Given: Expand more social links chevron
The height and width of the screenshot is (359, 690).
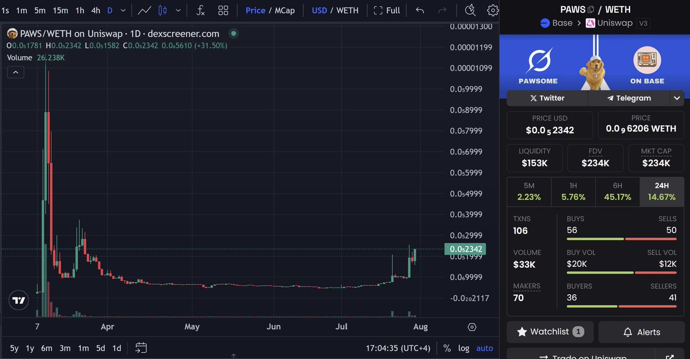Looking at the screenshot, I should coord(677,98).
